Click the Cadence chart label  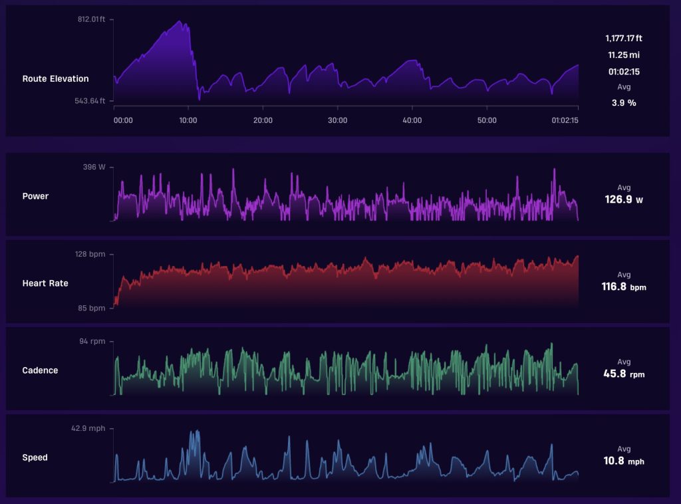point(40,370)
